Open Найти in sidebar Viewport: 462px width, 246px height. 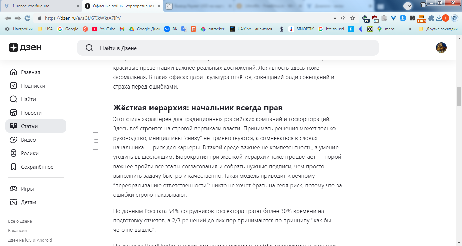click(36, 99)
